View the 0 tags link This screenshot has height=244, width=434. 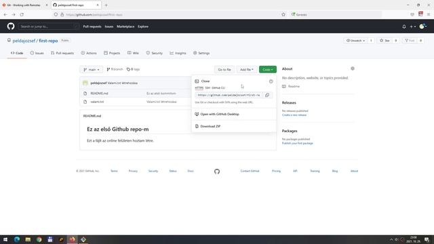[x=133, y=69]
